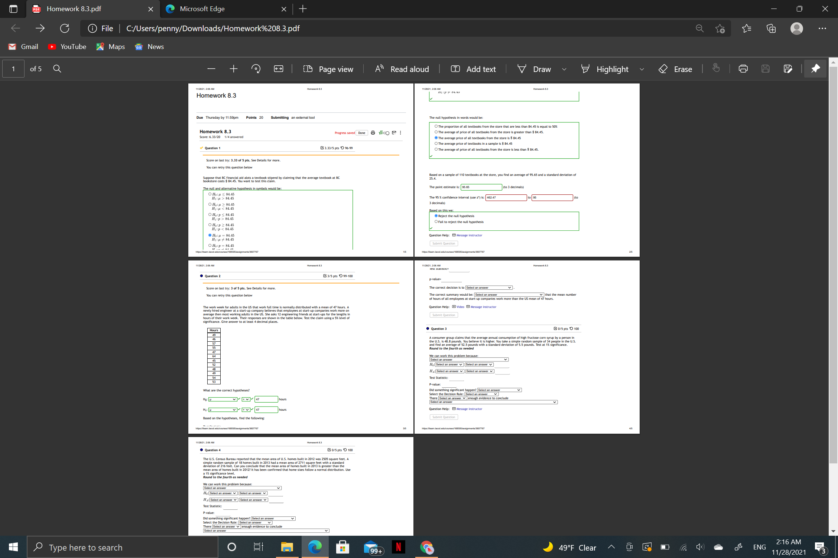The height and width of the screenshot is (558, 838).
Task: Select radio 'average price of textbooks in a sample'
Action: point(436,144)
